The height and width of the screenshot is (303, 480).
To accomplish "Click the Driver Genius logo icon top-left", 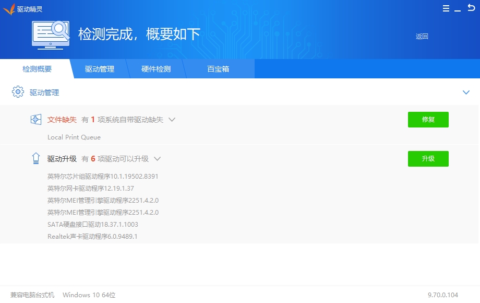I will click(x=10, y=8).
